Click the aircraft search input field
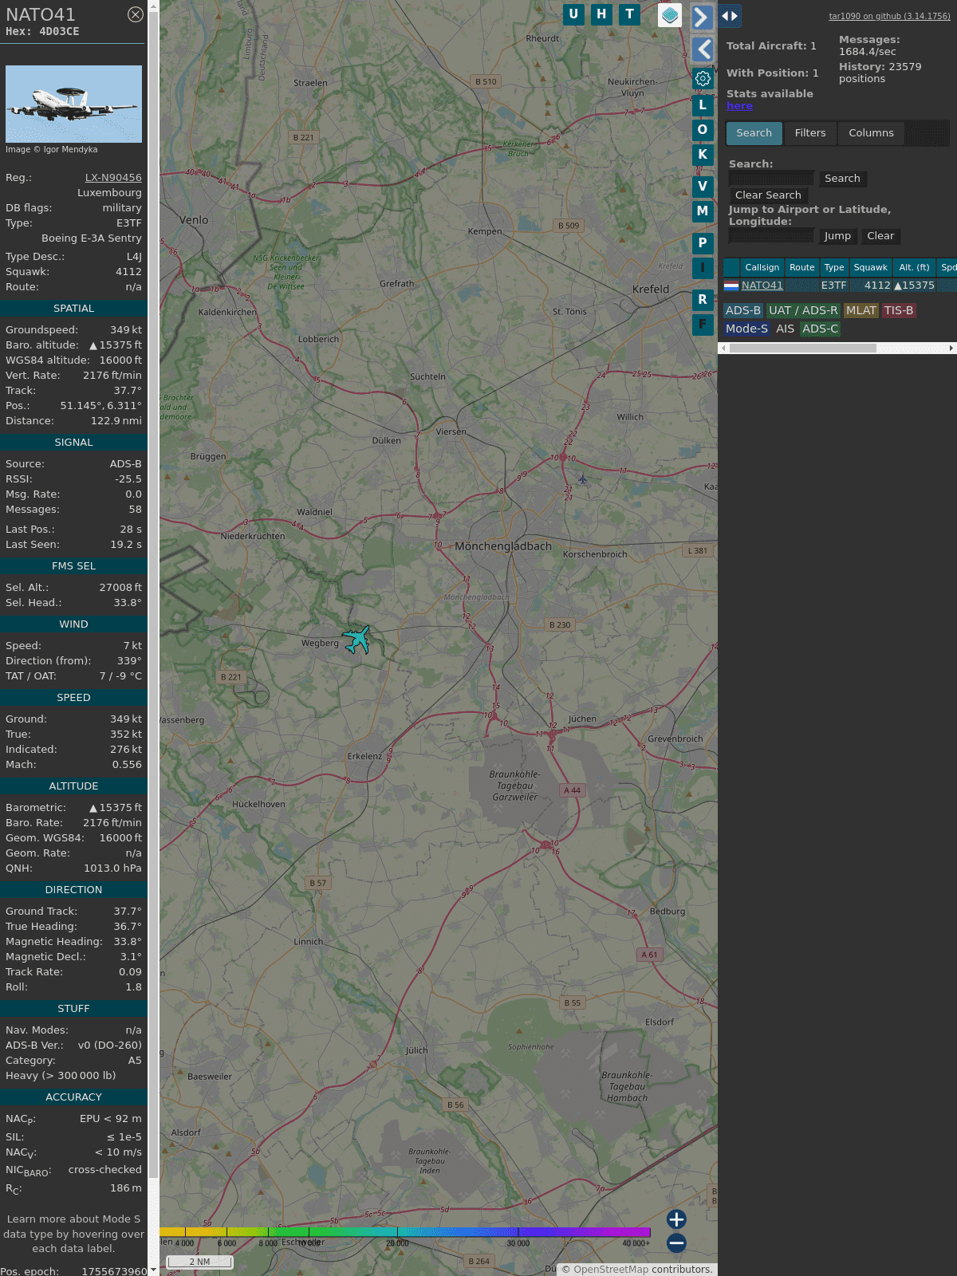Viewport: 957px width, 1276px height. (771, 179)
